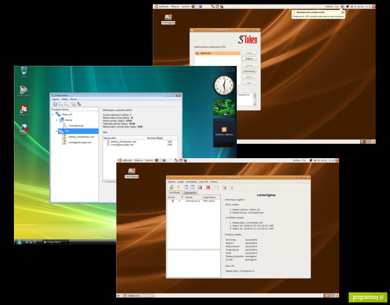Image resolution: width=390 pixels, height=305 pixels.
Task: Launch the sToken VPN desktop shortcut
Action: click(x=24, y=129)
